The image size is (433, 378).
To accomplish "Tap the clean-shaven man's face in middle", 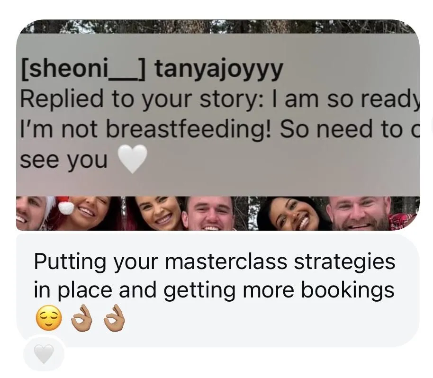I will click(210, 213).
